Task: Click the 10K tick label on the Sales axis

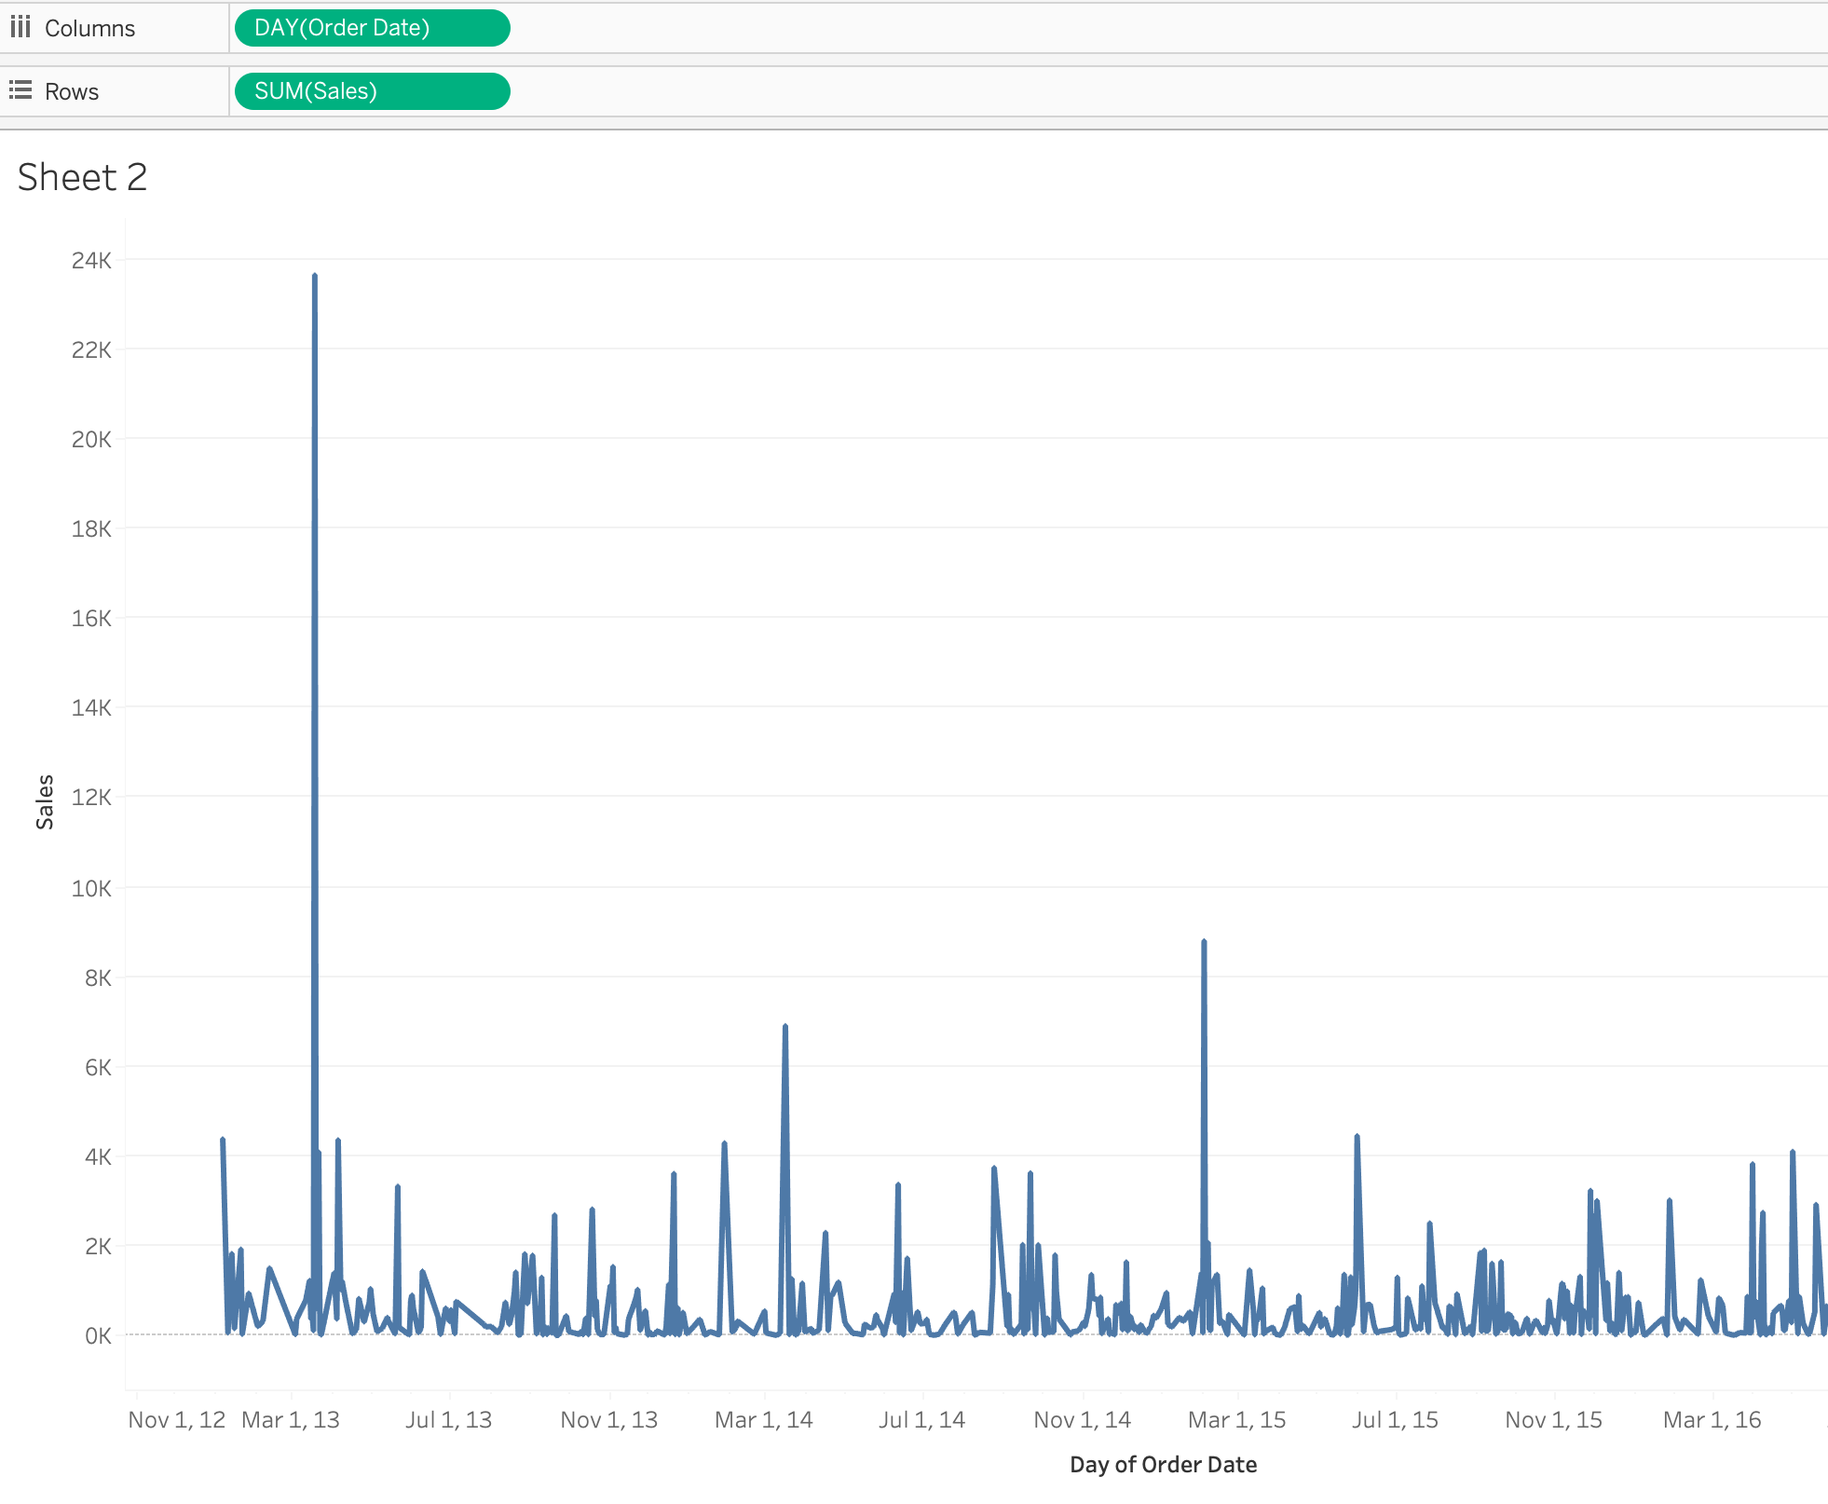Action: tap(91, 888)
